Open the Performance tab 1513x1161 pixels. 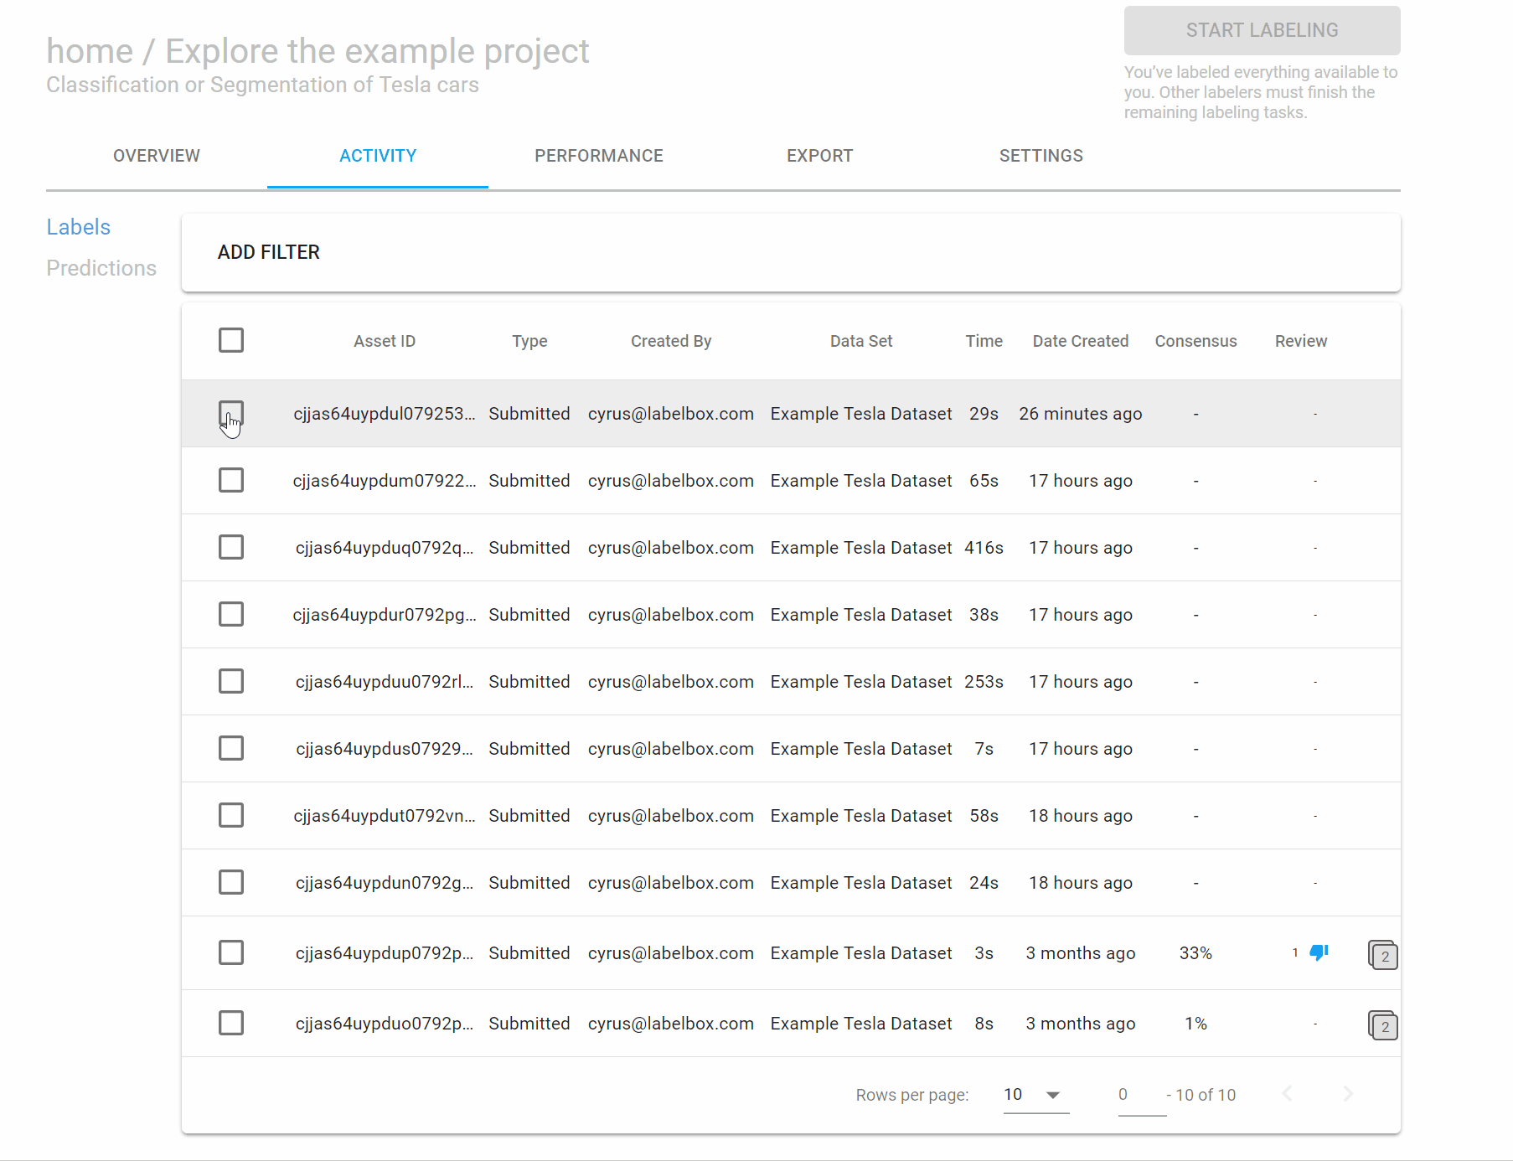click(x=599, y=156)
